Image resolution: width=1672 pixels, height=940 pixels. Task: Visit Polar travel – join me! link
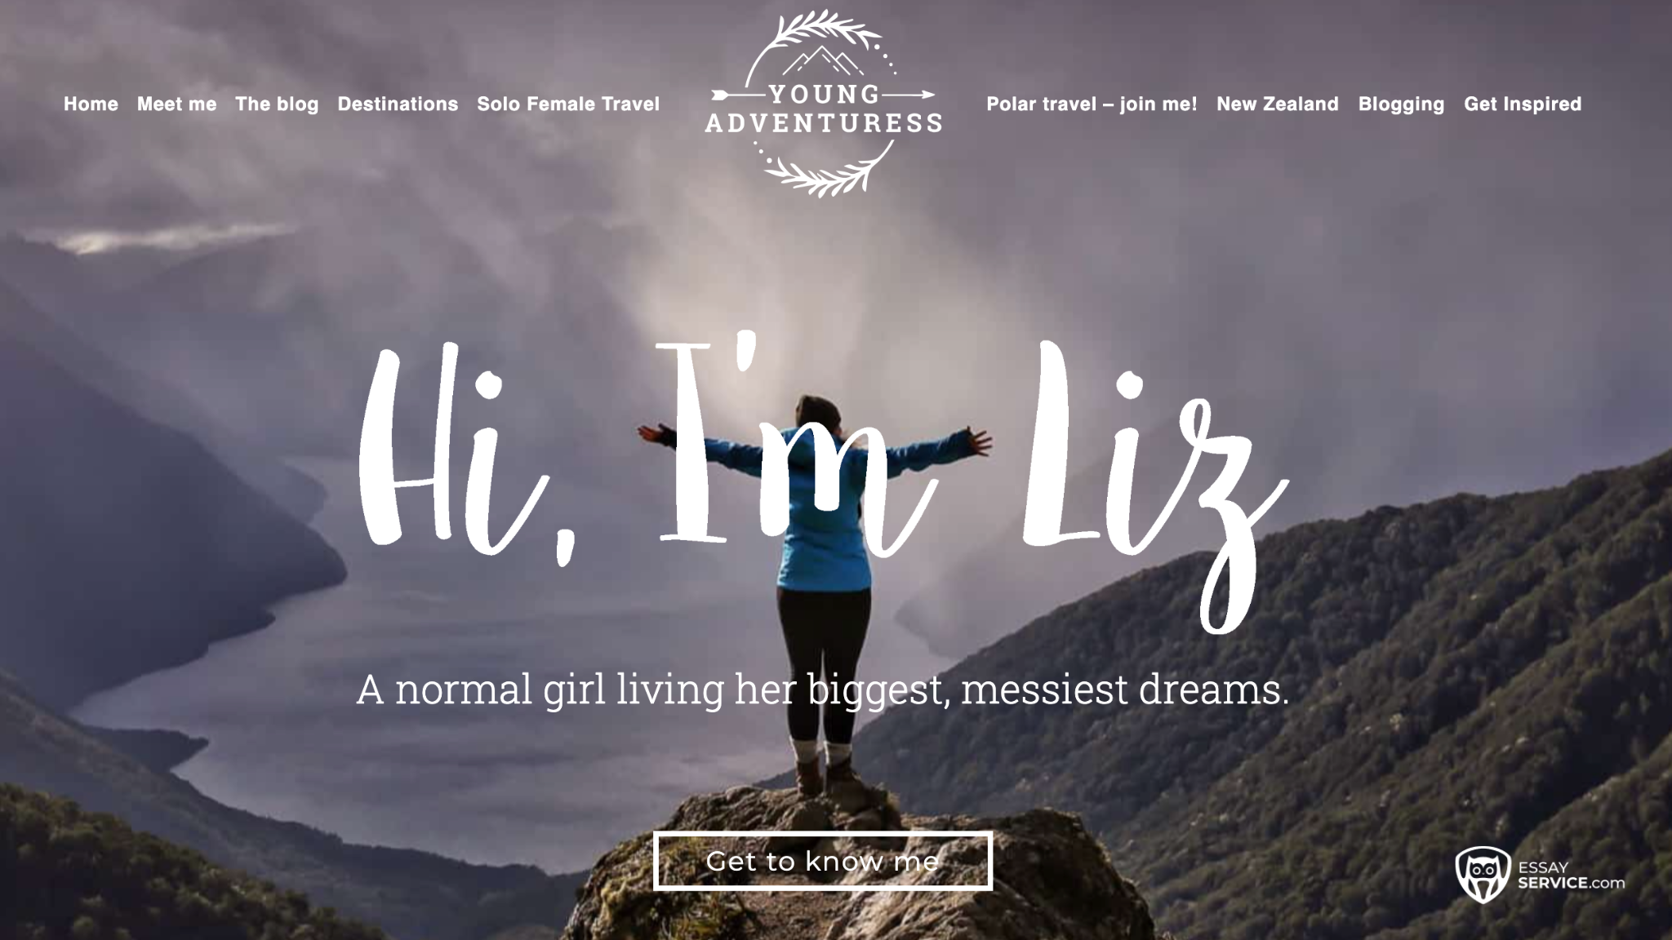(1092, 104)
